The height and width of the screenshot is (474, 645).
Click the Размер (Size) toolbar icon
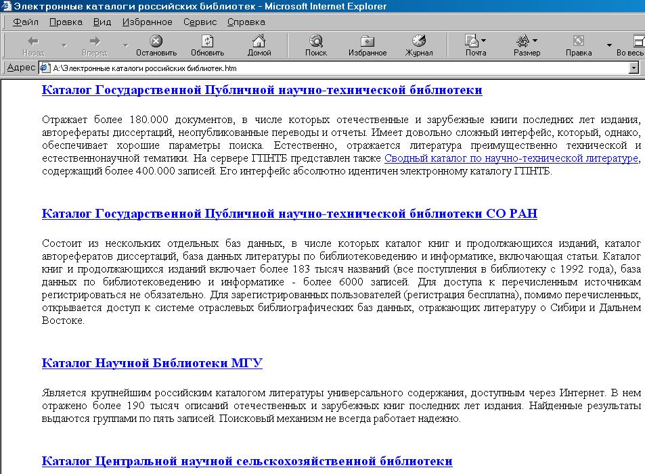[x=526, y=45]
